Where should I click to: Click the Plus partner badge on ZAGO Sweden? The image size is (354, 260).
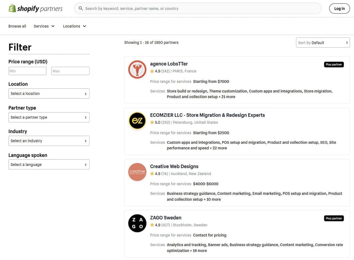[x=334, y=218]
